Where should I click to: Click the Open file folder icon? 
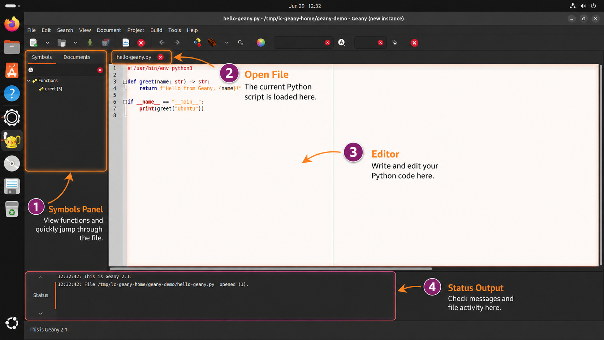tap(62, 43)
